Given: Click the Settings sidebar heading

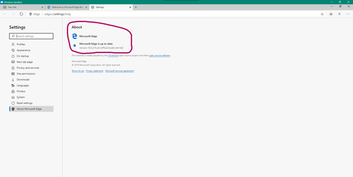Looking at the screenshot, I should tap(17, 28).
